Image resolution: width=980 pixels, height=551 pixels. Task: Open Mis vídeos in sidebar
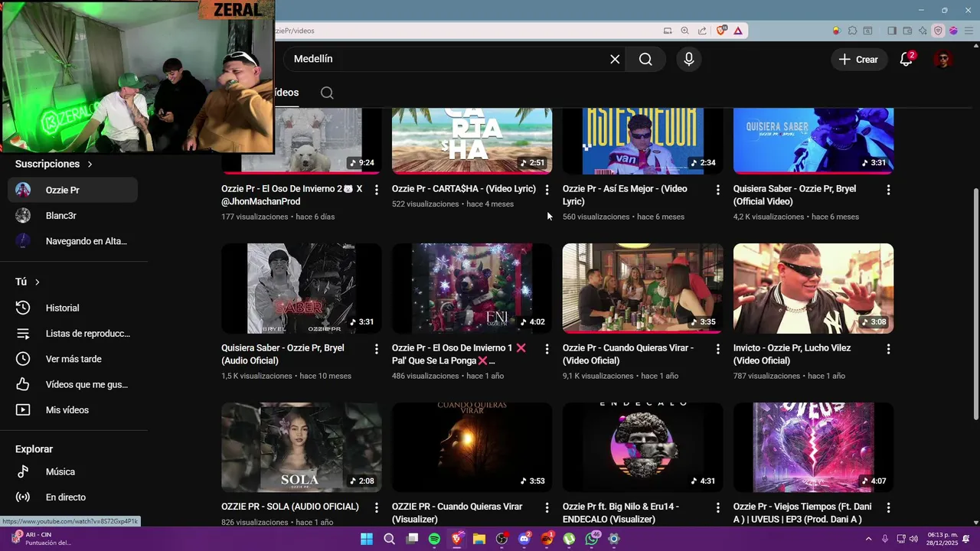tap(73, 410)
